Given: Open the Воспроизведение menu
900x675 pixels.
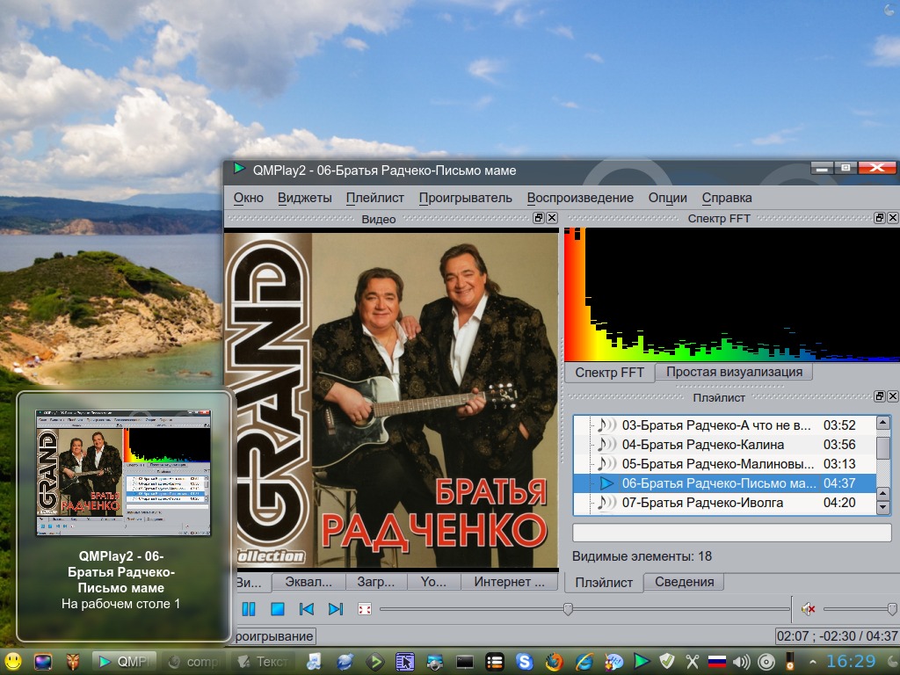Looking at the screenshot, I should tap(580, 198).
